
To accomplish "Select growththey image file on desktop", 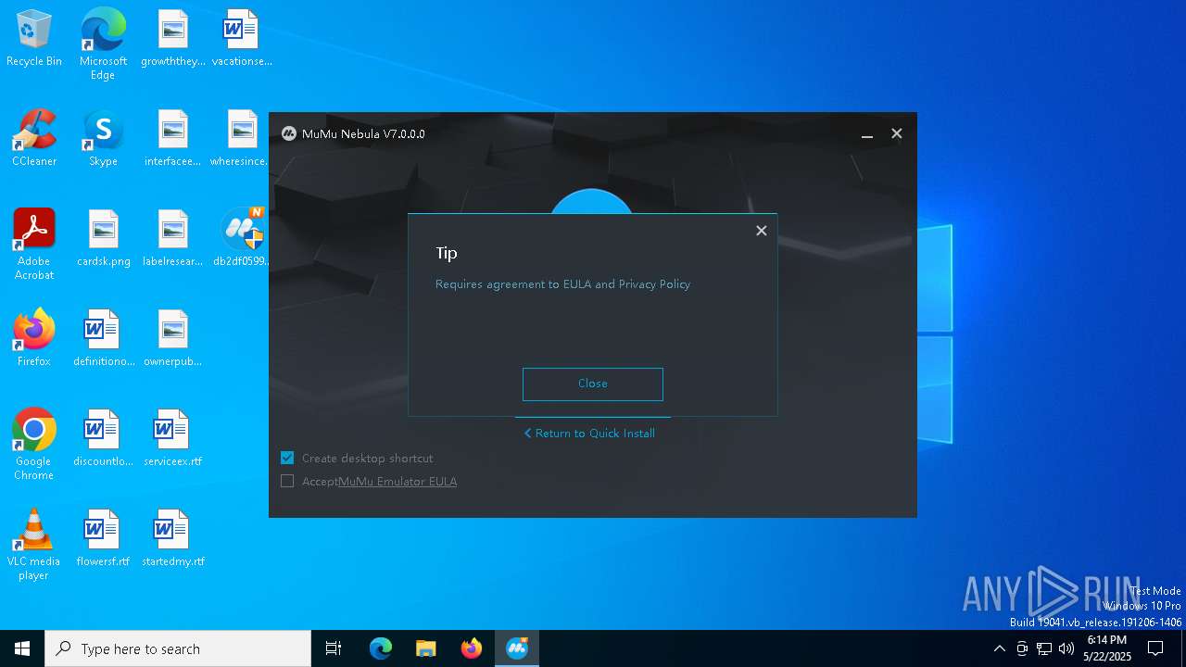I will point(173,39).
